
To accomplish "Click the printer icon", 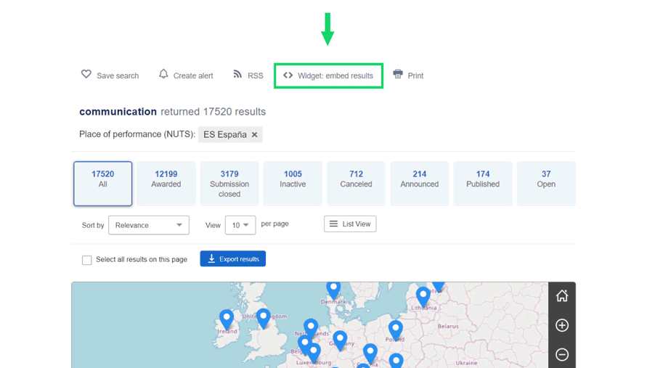I will pyautogui.click(x=398, y=75).
